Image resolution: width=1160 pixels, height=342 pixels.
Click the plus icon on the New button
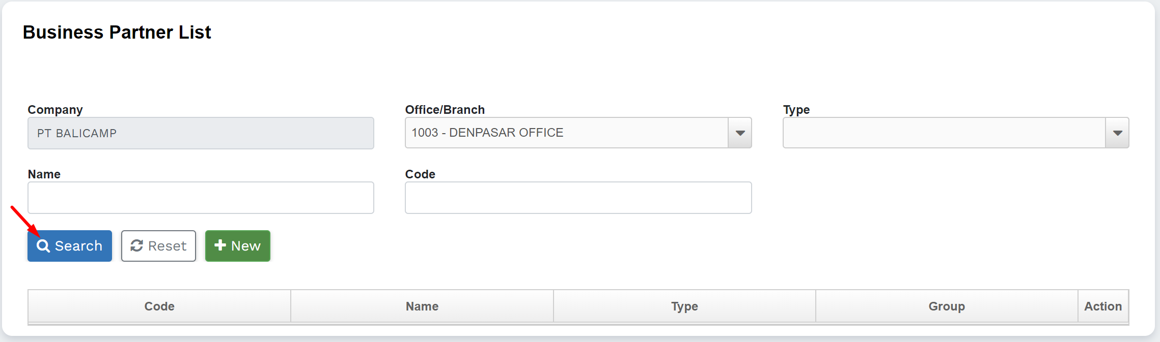pos(220,245)
